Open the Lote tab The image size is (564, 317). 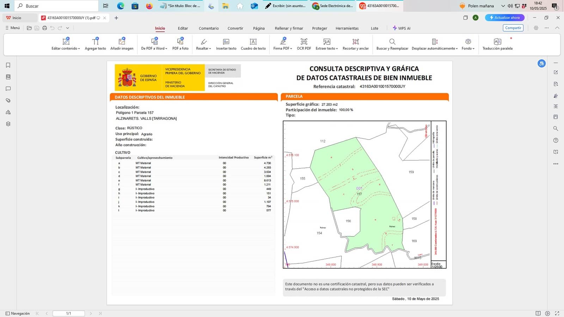(x=374, y=28)
